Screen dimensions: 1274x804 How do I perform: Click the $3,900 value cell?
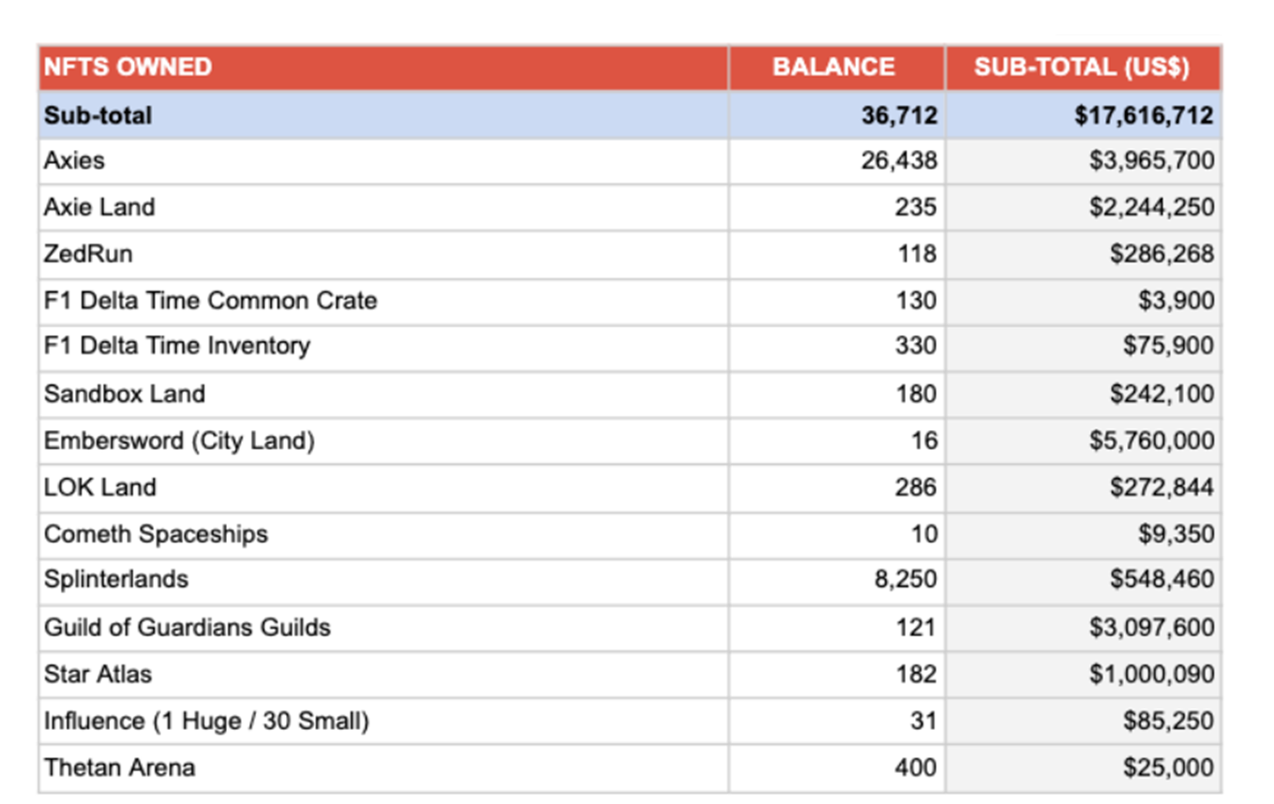pos(1083,301)
